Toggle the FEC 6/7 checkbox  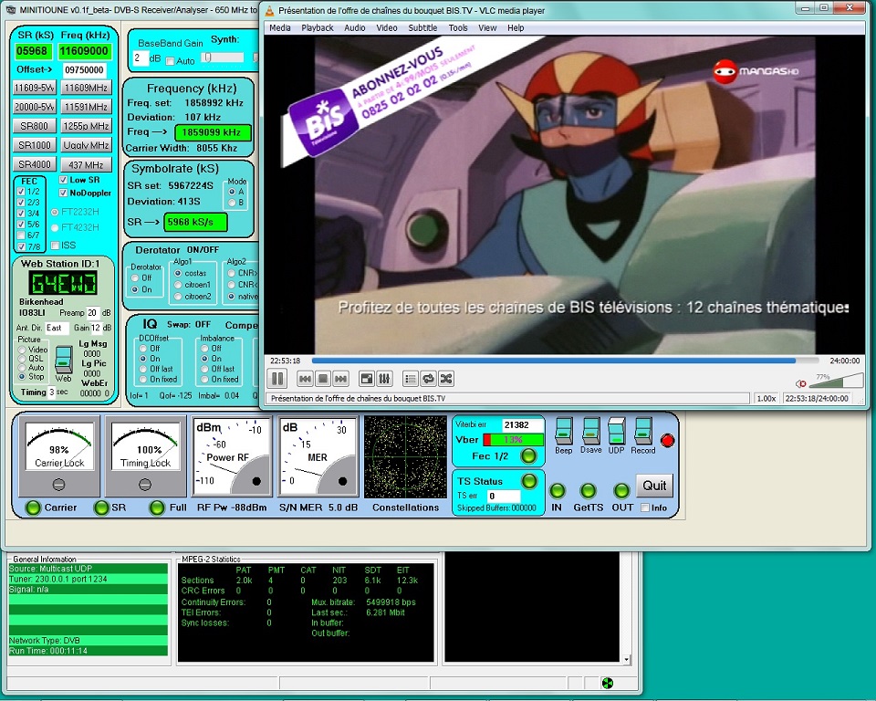tap(21, 235)
